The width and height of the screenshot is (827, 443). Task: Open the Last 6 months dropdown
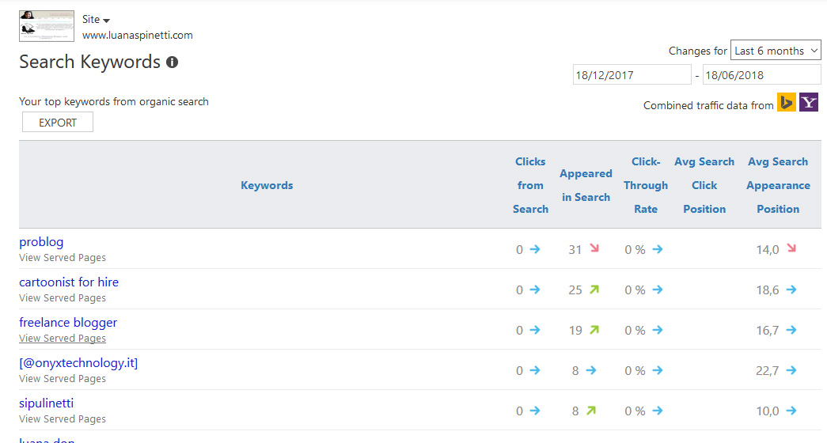(775, 51)
